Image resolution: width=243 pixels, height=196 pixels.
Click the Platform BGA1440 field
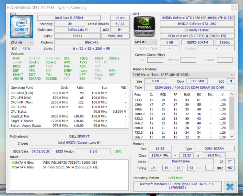coord(92,42)
